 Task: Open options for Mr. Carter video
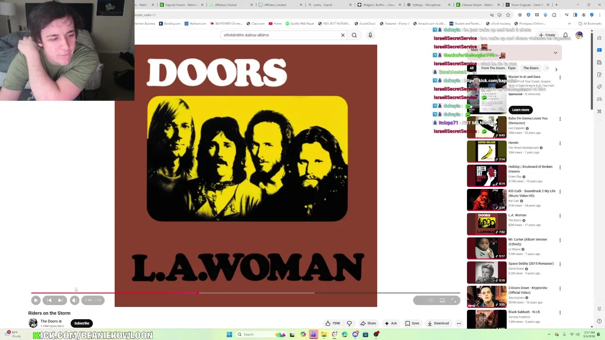coord(560,240)
